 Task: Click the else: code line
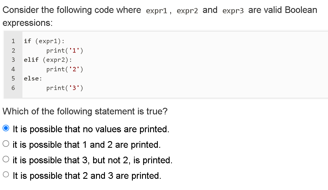click(x=32, y=78)
